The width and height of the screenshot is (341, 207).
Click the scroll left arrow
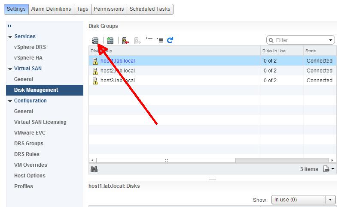93,160
